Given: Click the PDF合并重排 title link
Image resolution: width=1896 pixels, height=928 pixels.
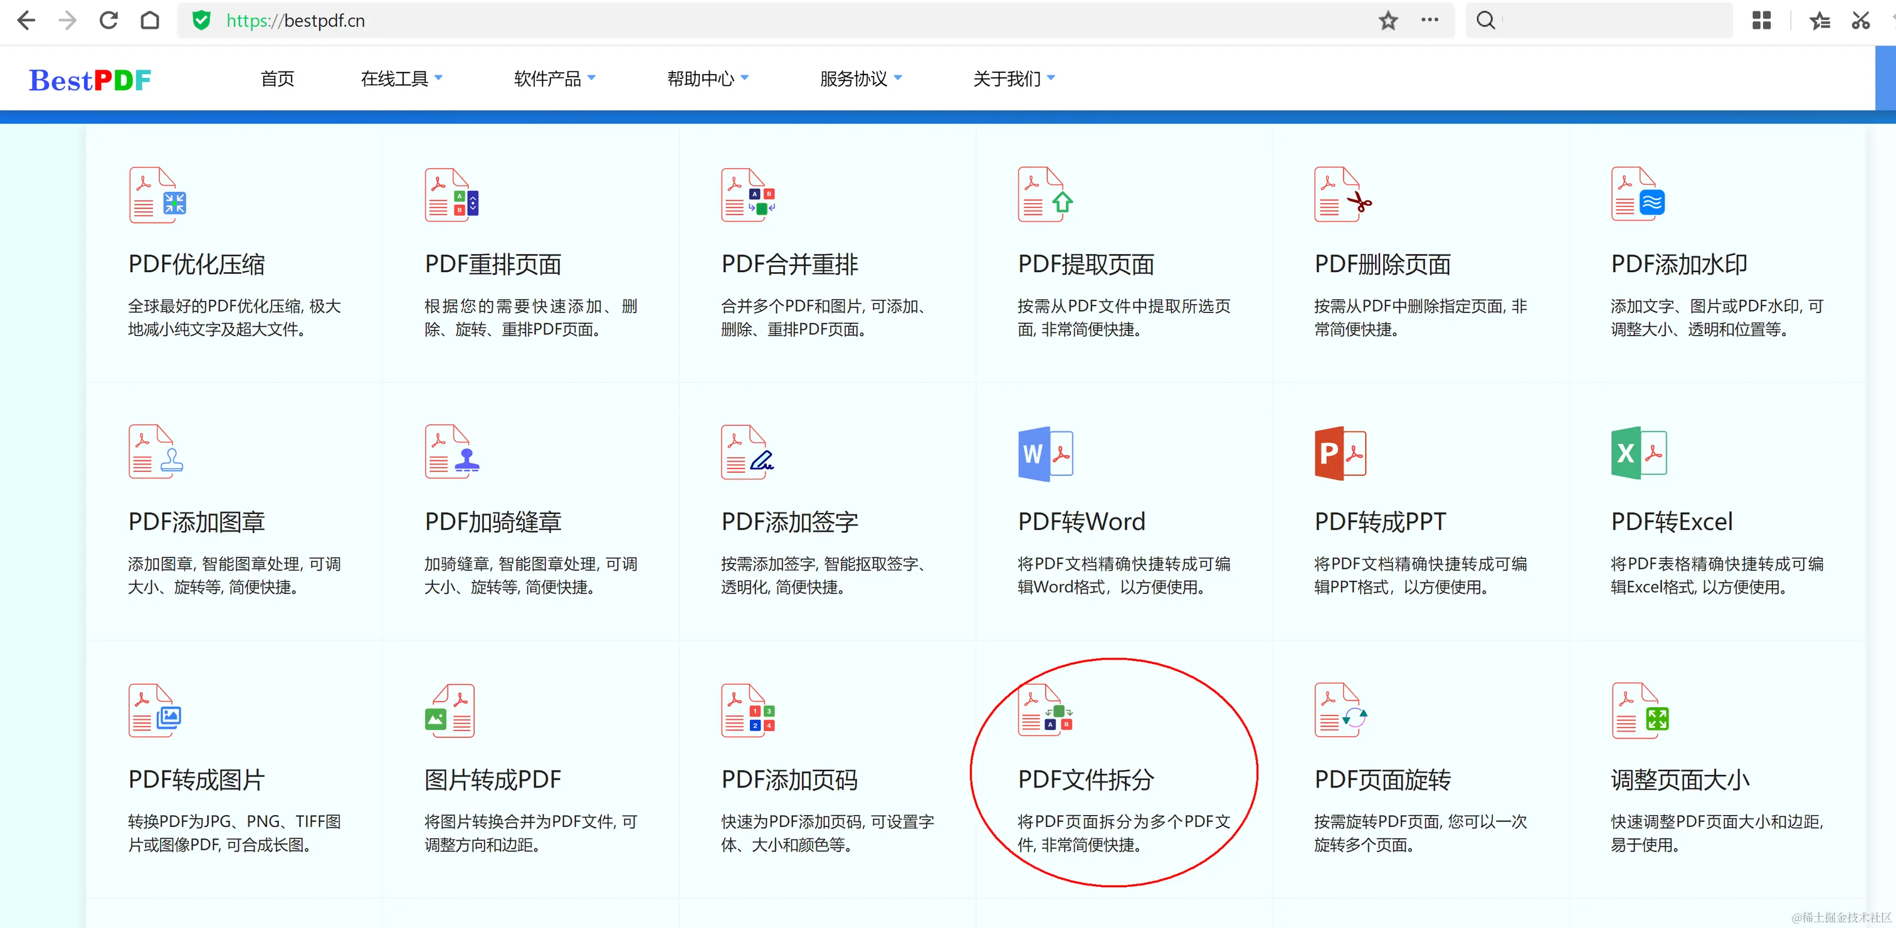Looking at the screenshot, I should click(789, 264).
